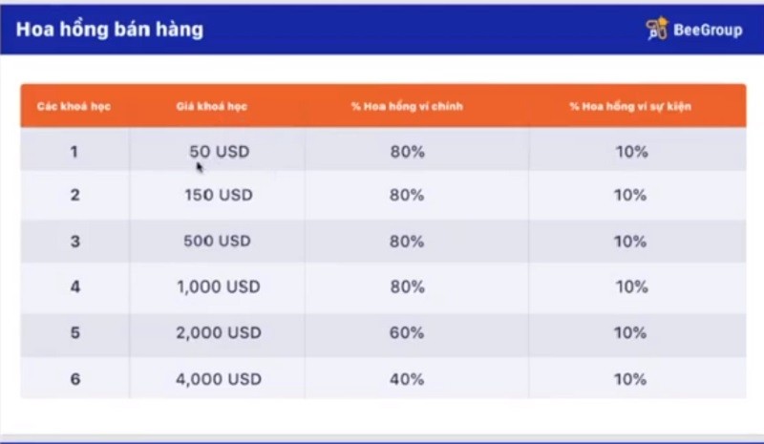Select the 2,000 USD price cell
This screenshot has width=764, height=444.
[219, 332]
